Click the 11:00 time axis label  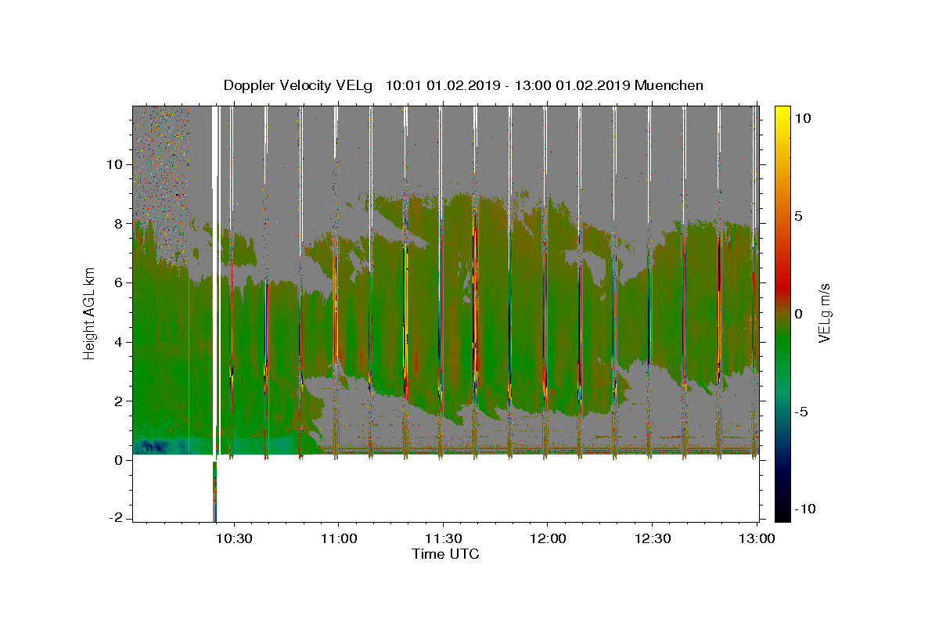click(x=338, y=539)
